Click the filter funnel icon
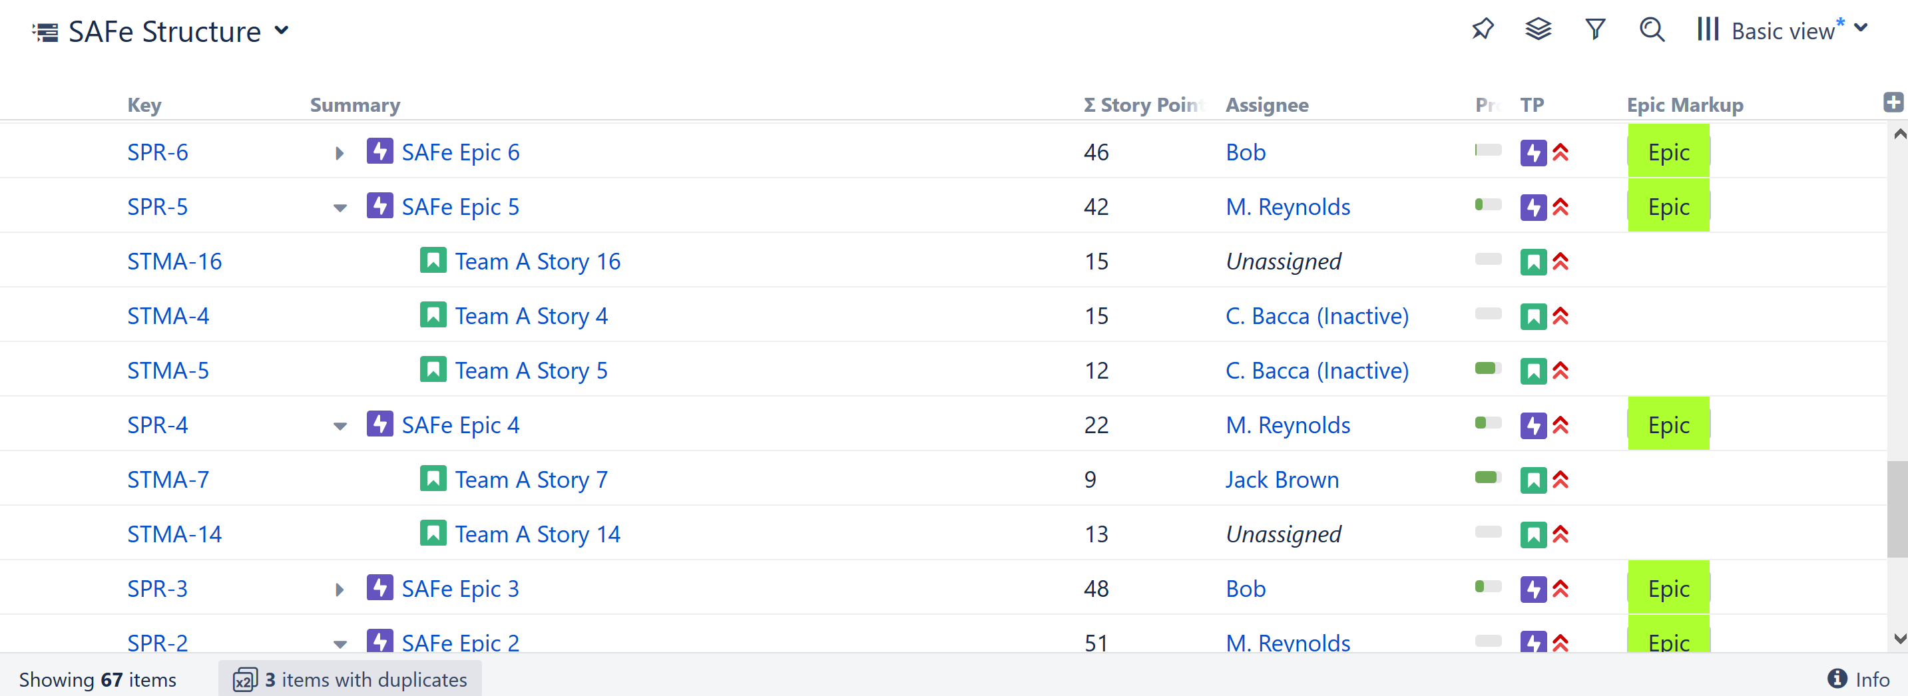 click(x=1594, y=30)
